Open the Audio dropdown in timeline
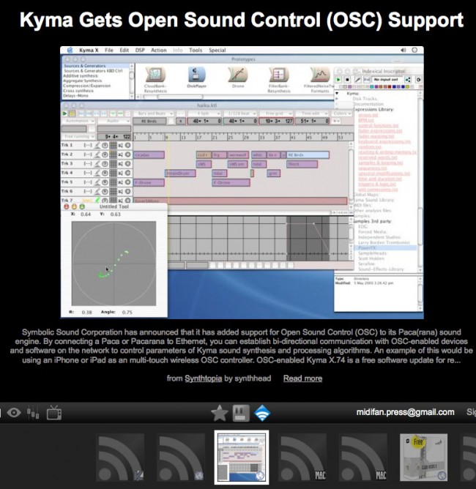The height and width of the screenshot is (489, 476). [x=114, y=121]
